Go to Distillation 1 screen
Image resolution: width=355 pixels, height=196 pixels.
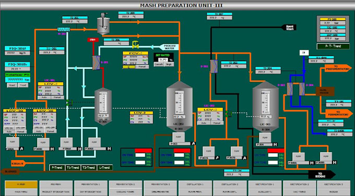(x=195, y=185)
